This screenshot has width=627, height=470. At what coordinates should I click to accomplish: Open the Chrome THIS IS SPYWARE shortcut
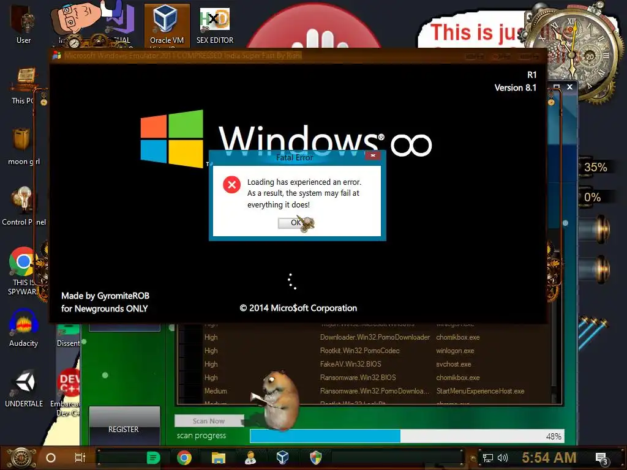click(x=23, y=271)
